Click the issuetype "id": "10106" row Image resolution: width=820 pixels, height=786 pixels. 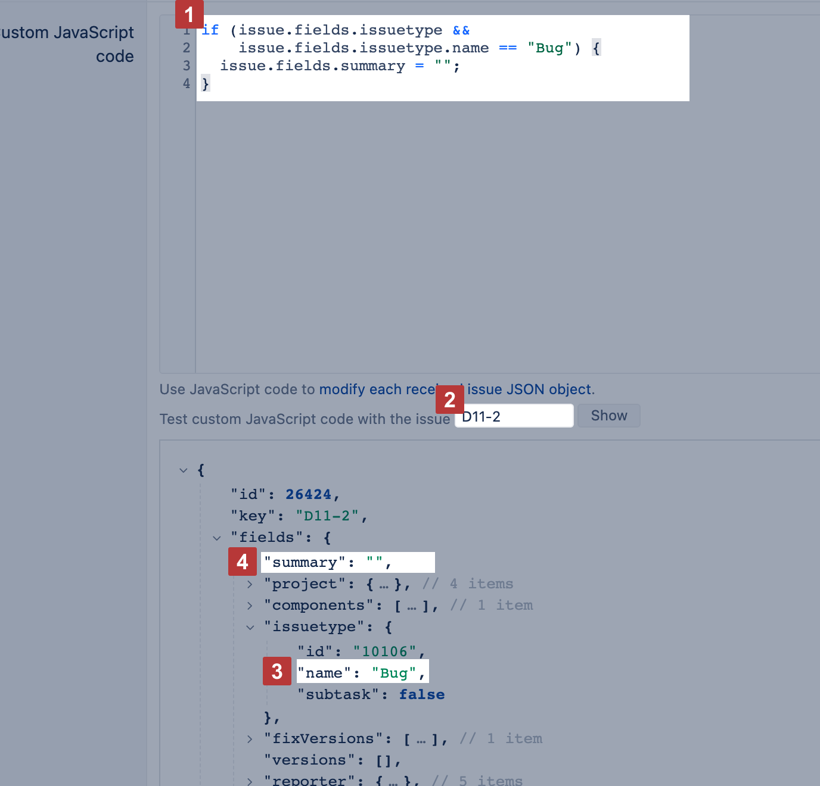(x=362, y=651)
